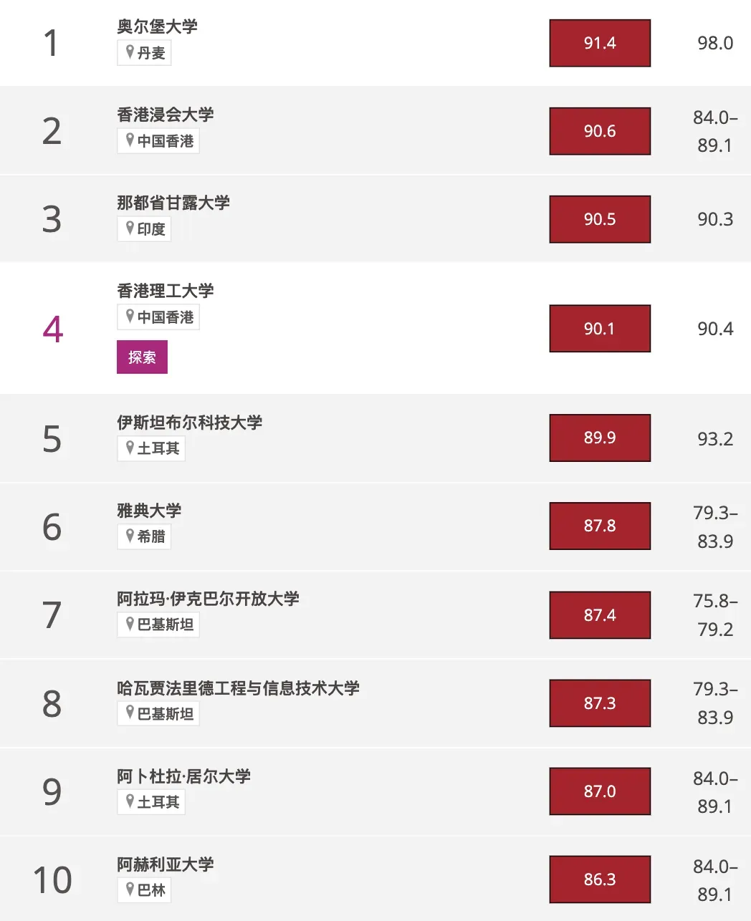Open the 奥尔堡大学 university link

point(157,26)
